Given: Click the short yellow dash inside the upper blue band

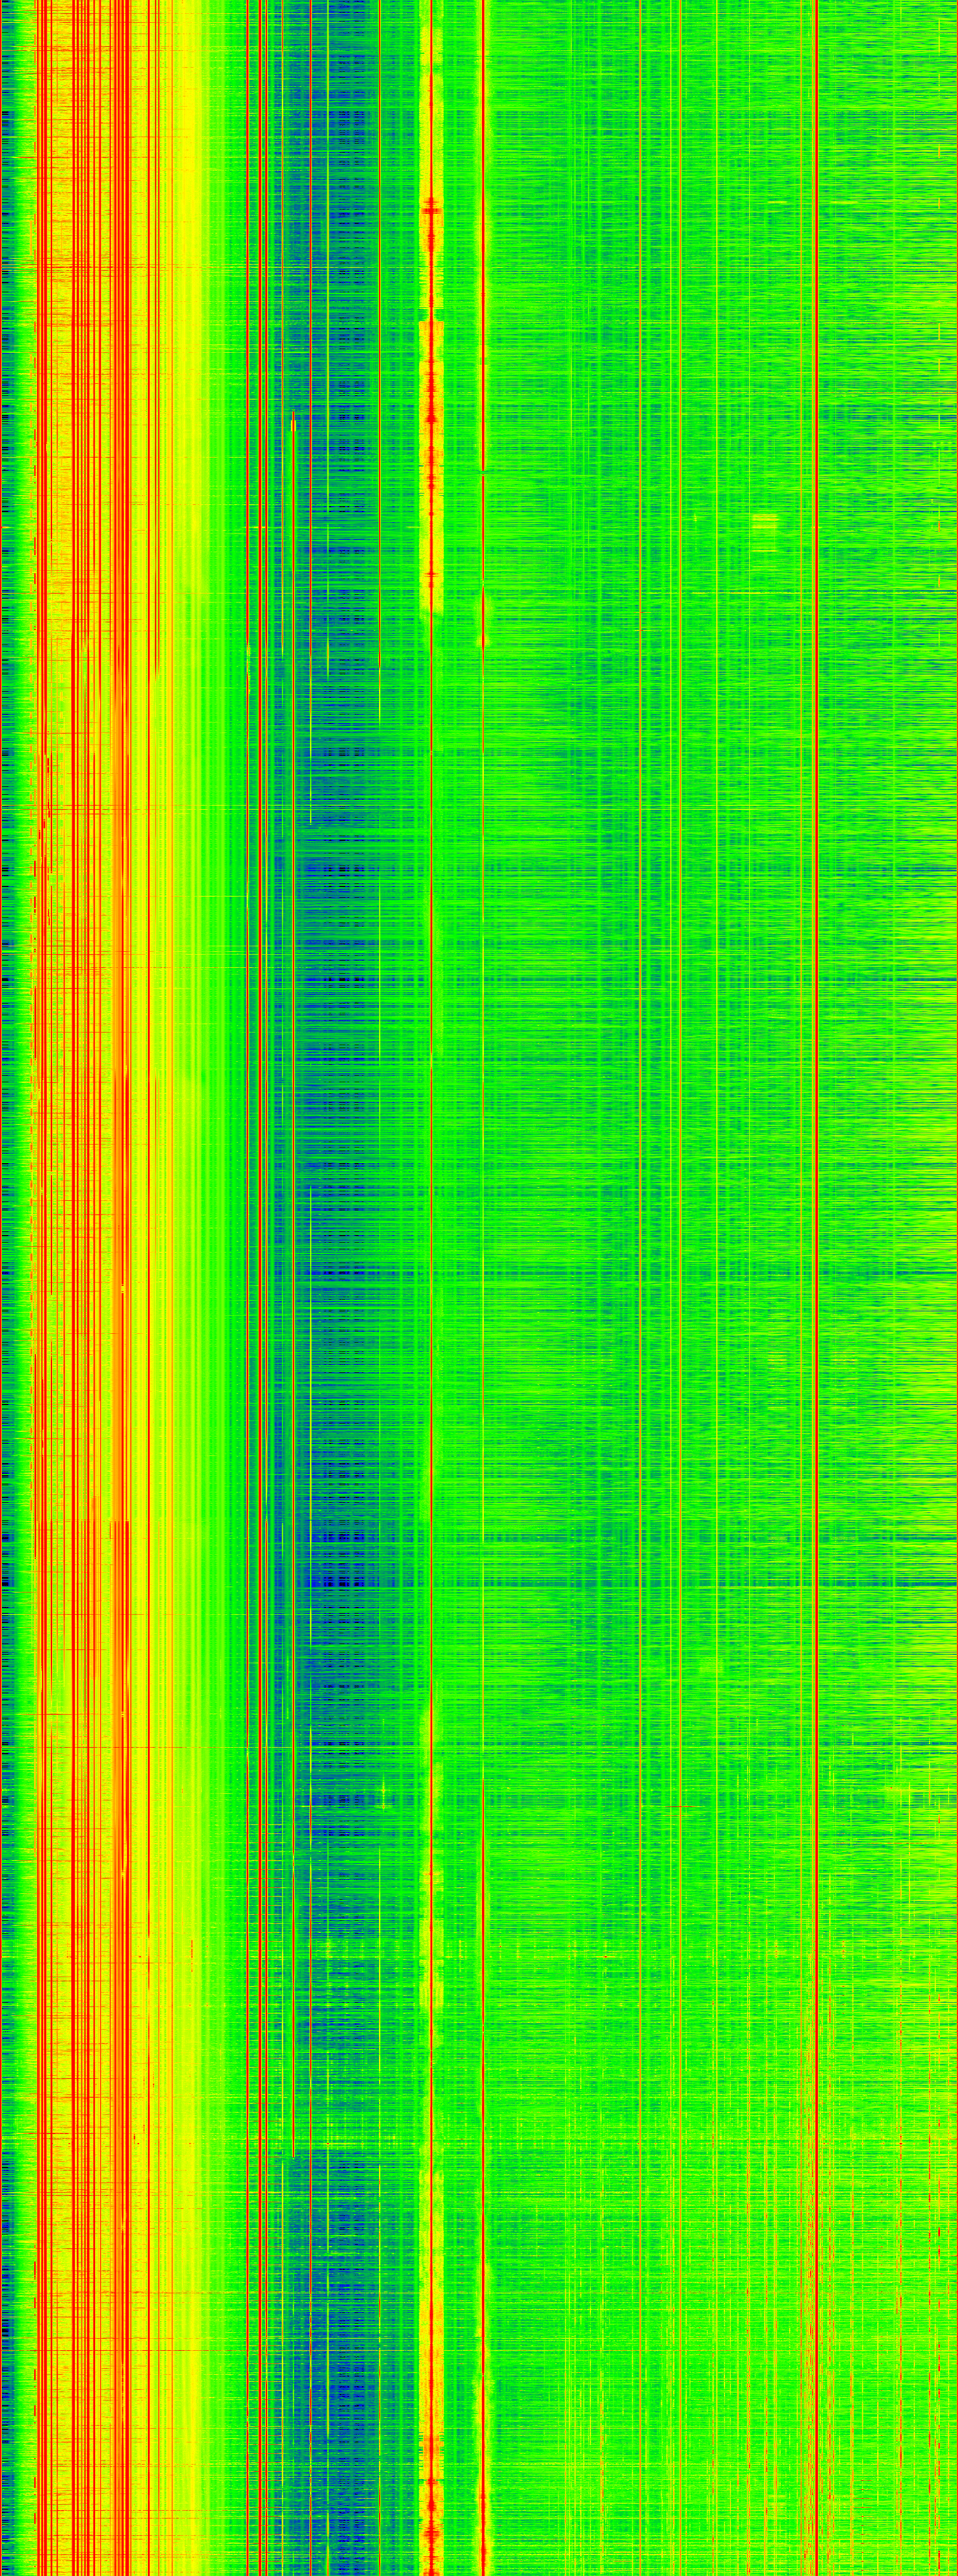Looking at the screenshot, I should [x=294, y=424].
